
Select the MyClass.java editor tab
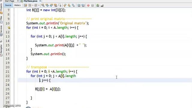(x=30, y=1)
